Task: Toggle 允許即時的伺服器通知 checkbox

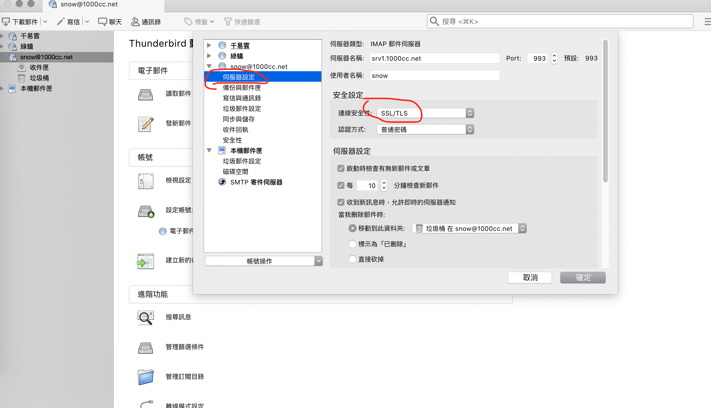Action: [341, 202]
